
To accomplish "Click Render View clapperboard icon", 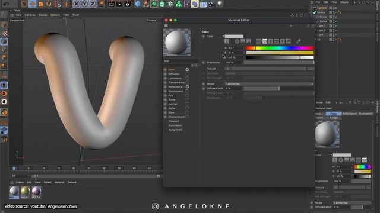I will pos(111,4).
